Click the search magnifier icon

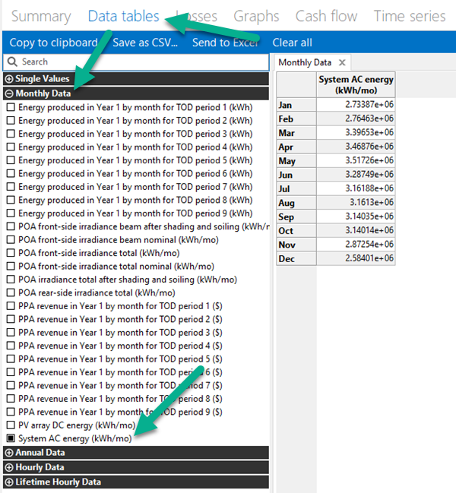pyautogui.click(x=12, y=62)
